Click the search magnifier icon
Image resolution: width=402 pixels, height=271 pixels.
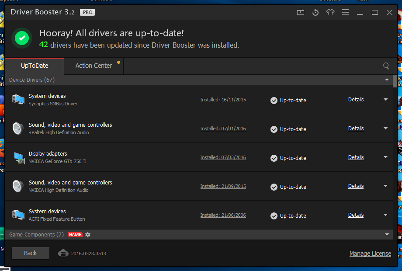coord(386,66)
